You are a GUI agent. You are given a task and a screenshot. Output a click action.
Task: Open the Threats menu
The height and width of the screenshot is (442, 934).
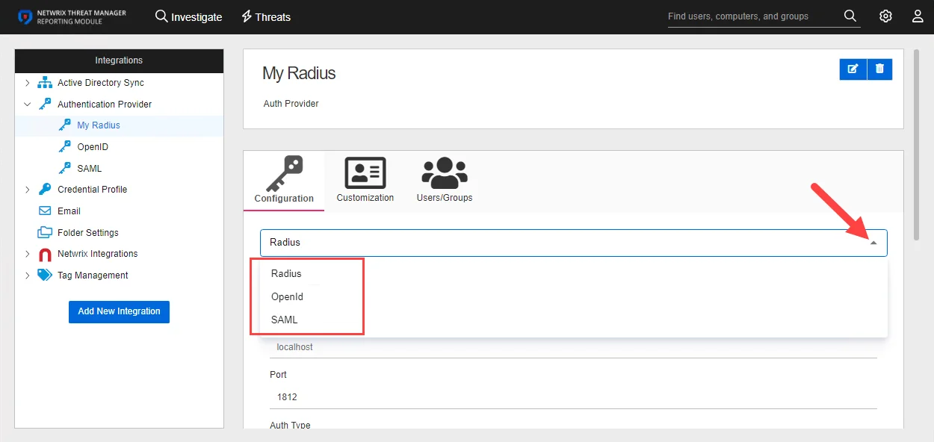(265, 16)
